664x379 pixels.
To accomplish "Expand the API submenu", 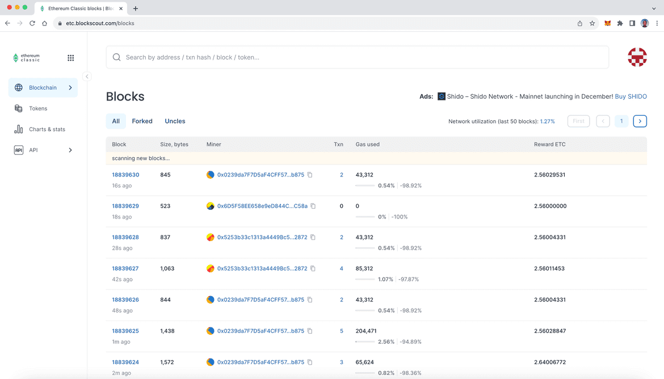I will click(70, 150).
